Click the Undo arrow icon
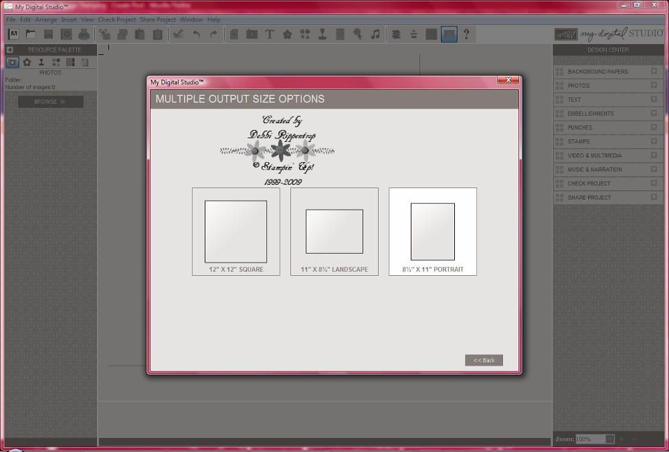669x452 pixels. click(x=196, y=34)
